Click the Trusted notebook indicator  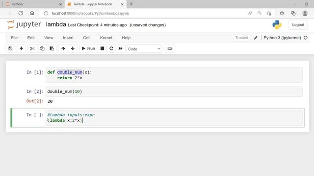click(241, 38)
